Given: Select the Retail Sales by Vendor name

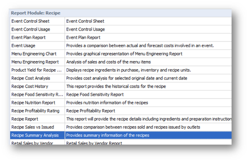Looking at the screenshot, I should point(32,143).
